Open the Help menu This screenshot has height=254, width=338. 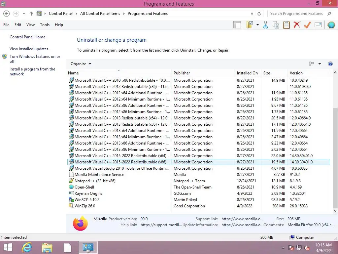(59, 24)
